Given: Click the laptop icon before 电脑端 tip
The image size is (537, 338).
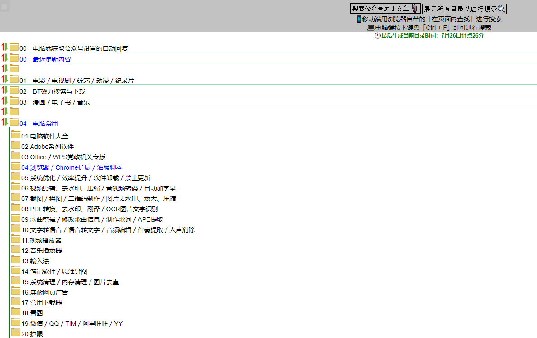Looking at the screenshot, I should point(371,27).
